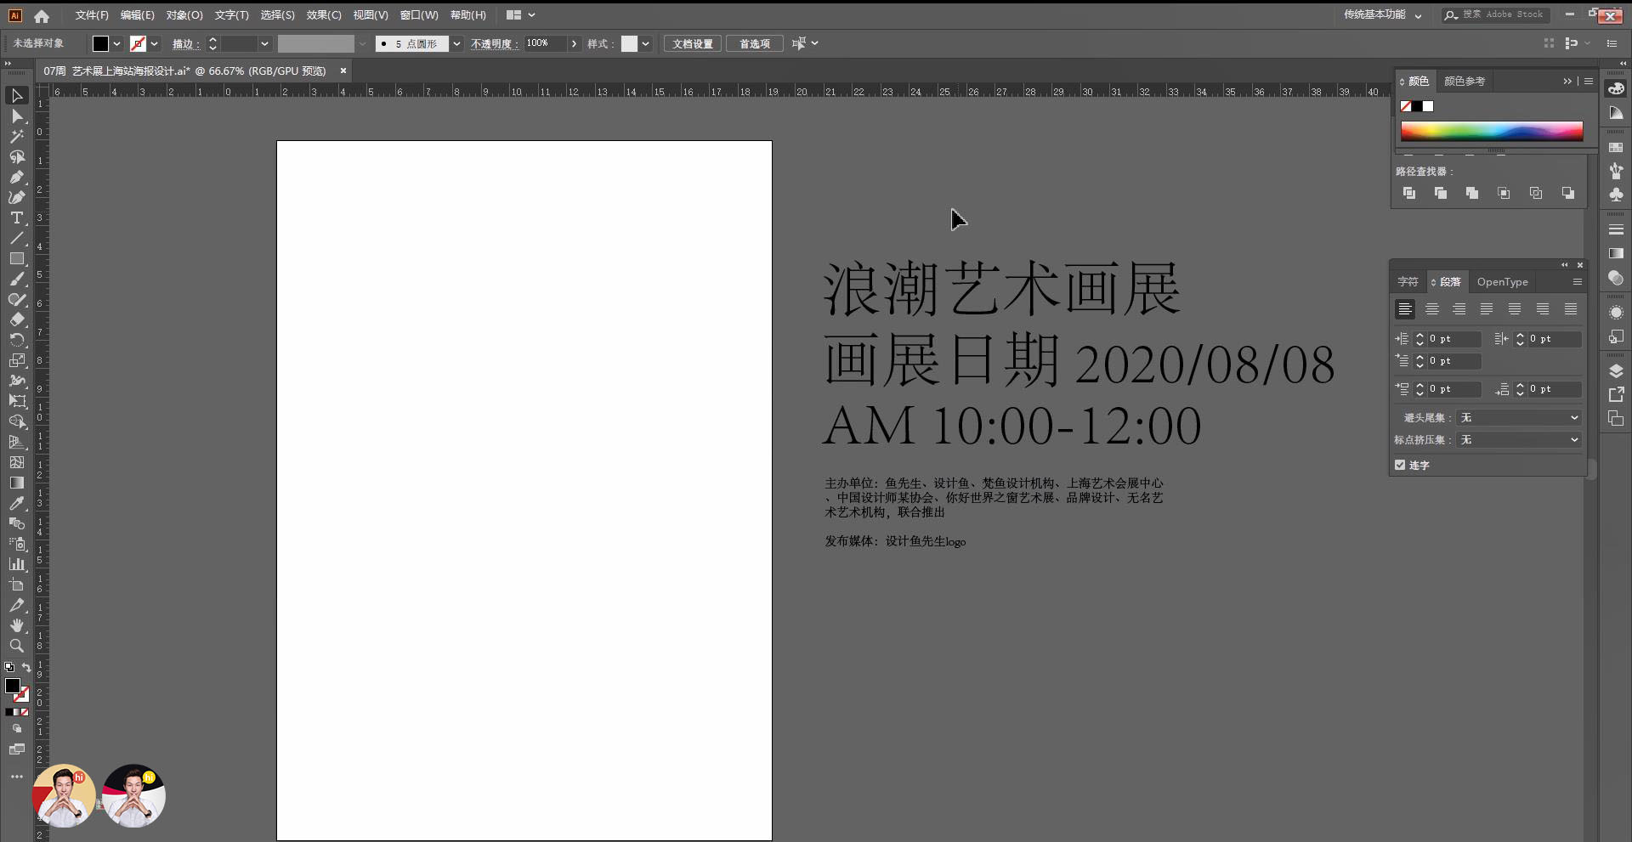1632x842 pixels.
Task: Open the paragraph panel flyout menu
Action: 1578,282
